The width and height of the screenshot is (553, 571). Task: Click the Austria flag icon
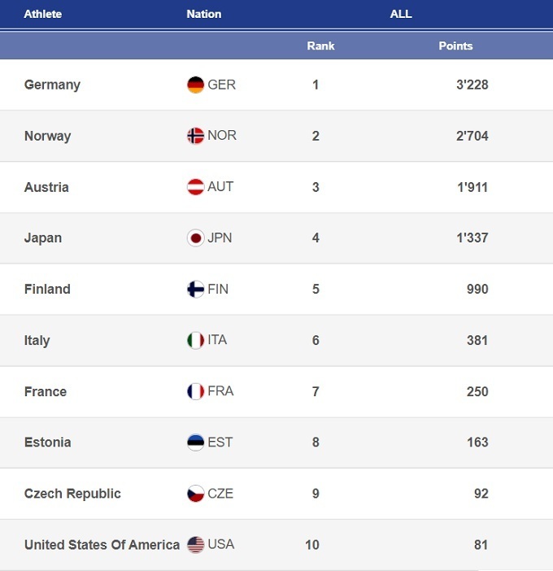195,187
